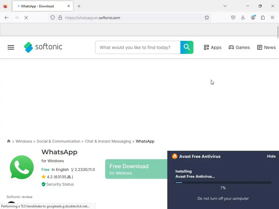Click the green 'Free' license label
This screenshot has width=279, height=209.
point(46,170)
